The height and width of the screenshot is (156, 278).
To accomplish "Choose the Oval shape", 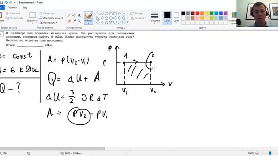I will pos(106,13).
